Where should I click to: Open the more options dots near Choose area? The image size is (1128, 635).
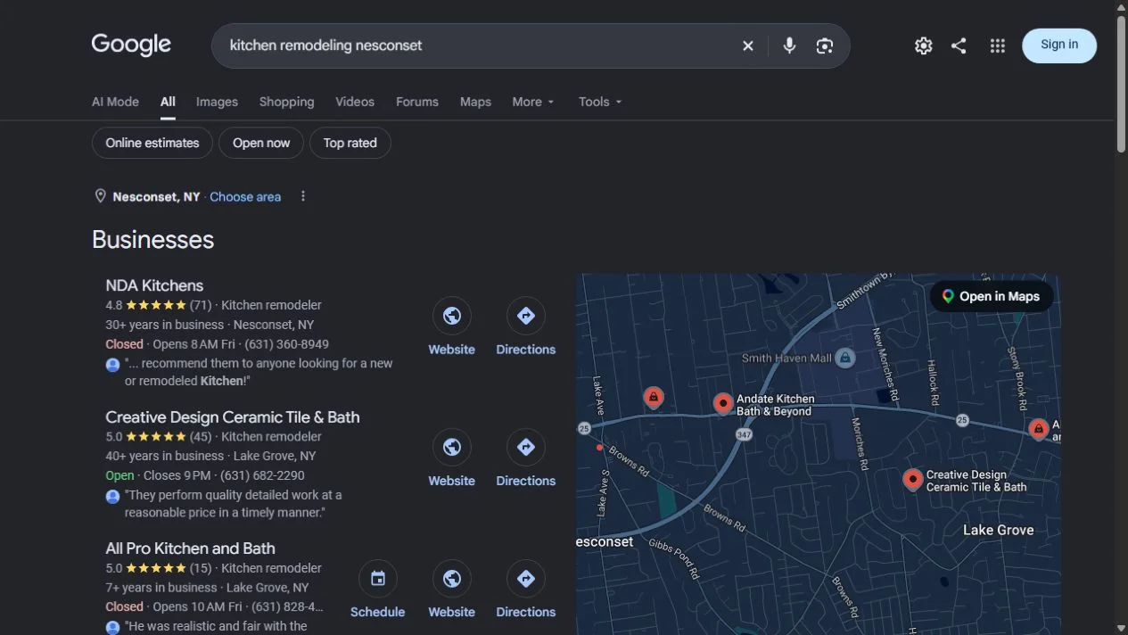point(303,196)
